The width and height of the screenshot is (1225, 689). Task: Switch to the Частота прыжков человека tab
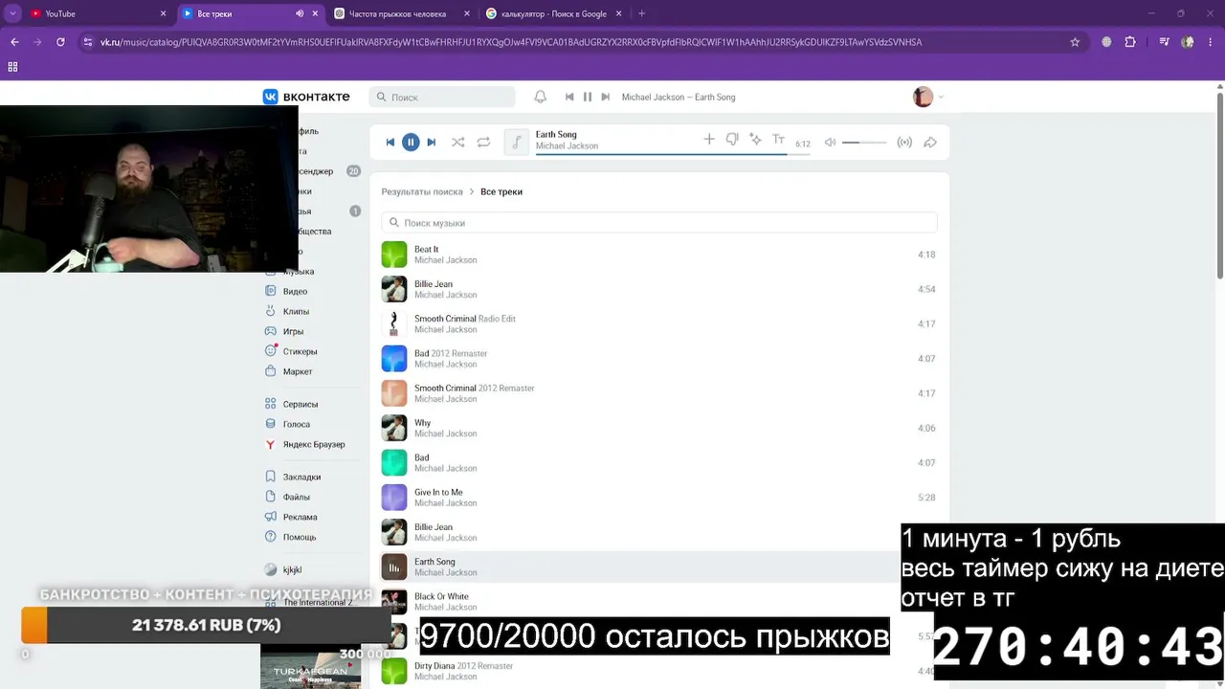[x=402, y=13]
